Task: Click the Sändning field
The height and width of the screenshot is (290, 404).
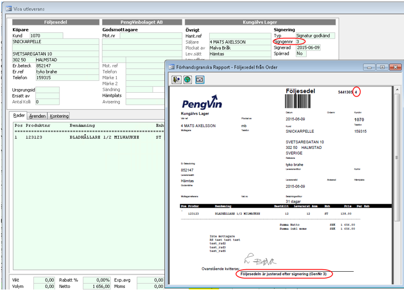Action: pos(140,90)
